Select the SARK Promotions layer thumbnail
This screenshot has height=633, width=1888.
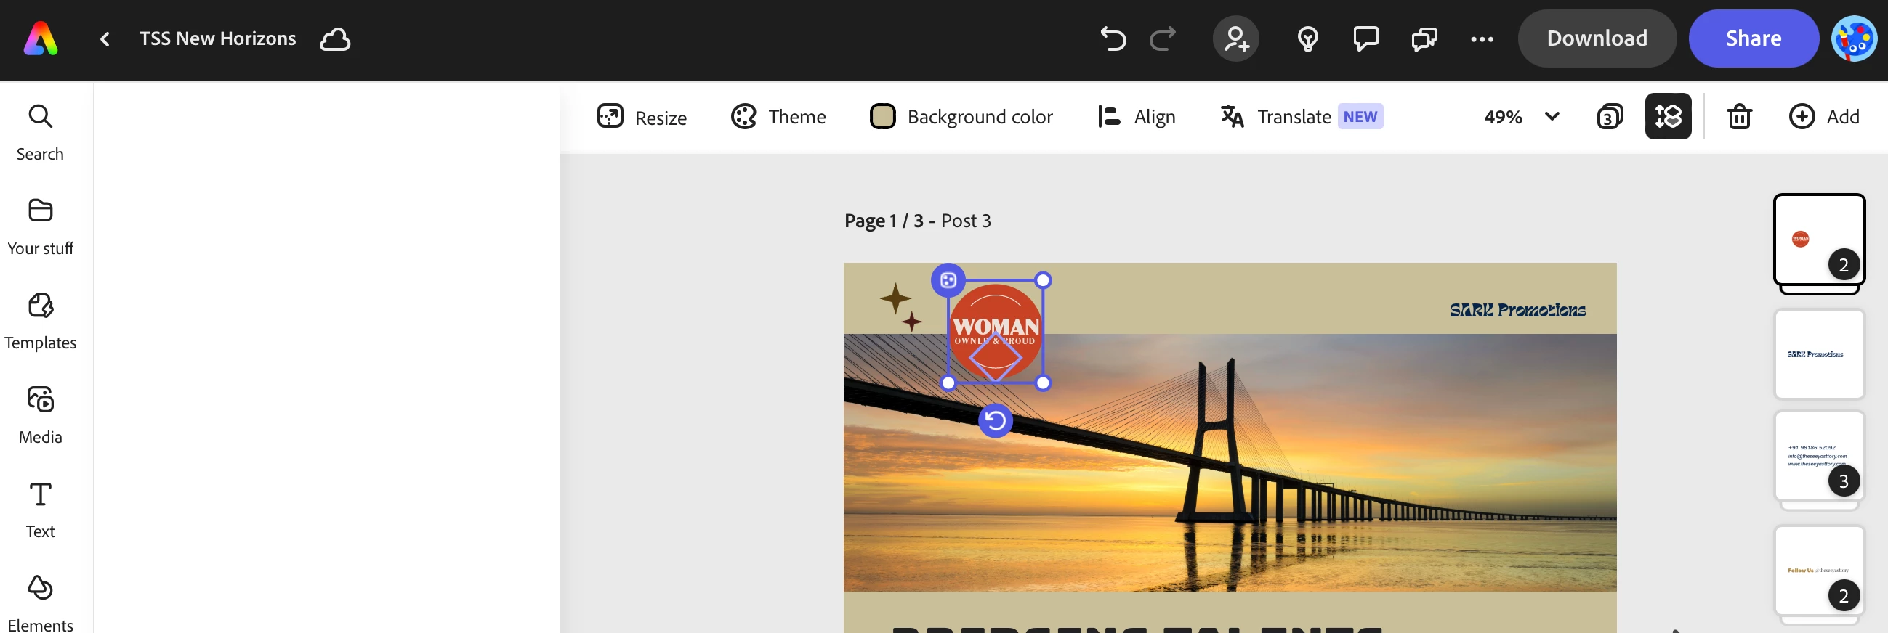coord(1819,354)
